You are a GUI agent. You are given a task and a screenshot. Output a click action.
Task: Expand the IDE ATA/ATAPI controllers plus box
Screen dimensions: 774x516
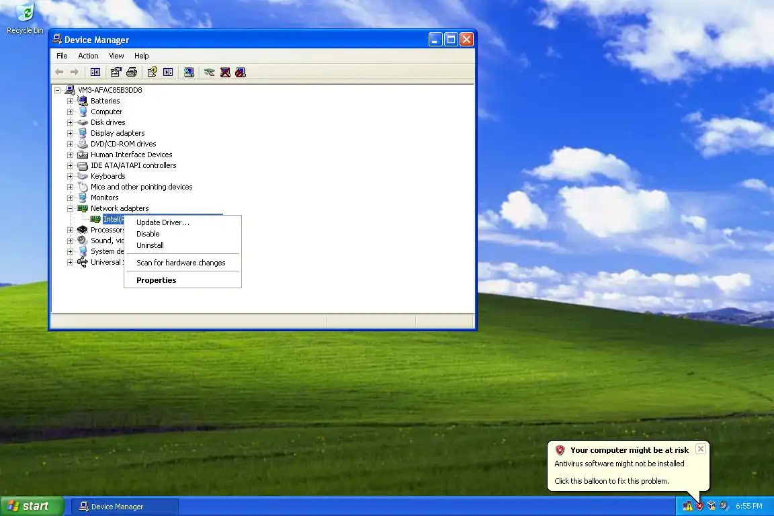(70, 165)
